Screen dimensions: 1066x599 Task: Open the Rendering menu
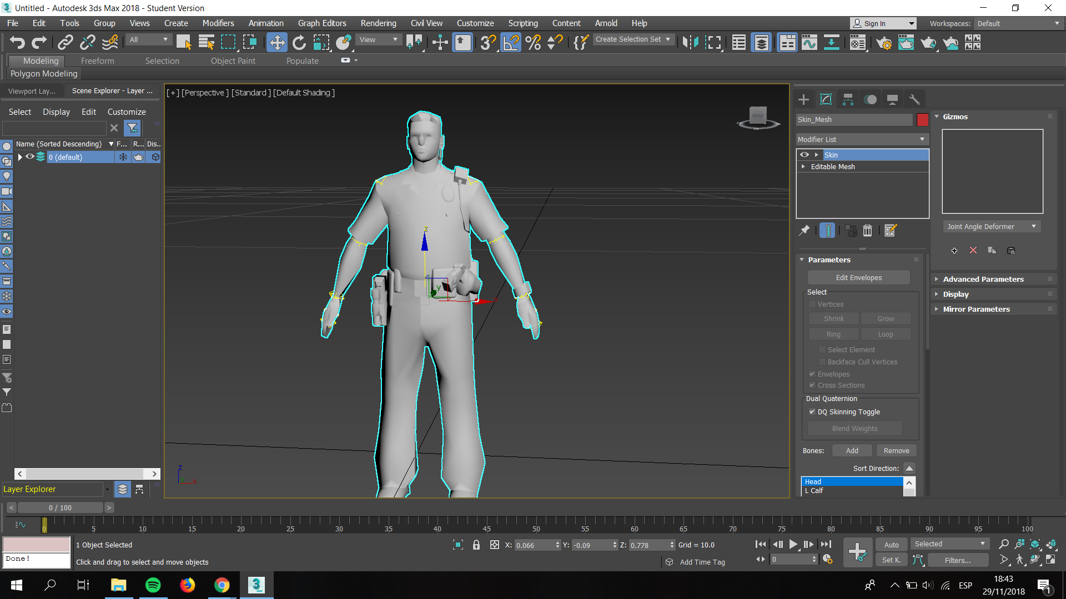378,23
